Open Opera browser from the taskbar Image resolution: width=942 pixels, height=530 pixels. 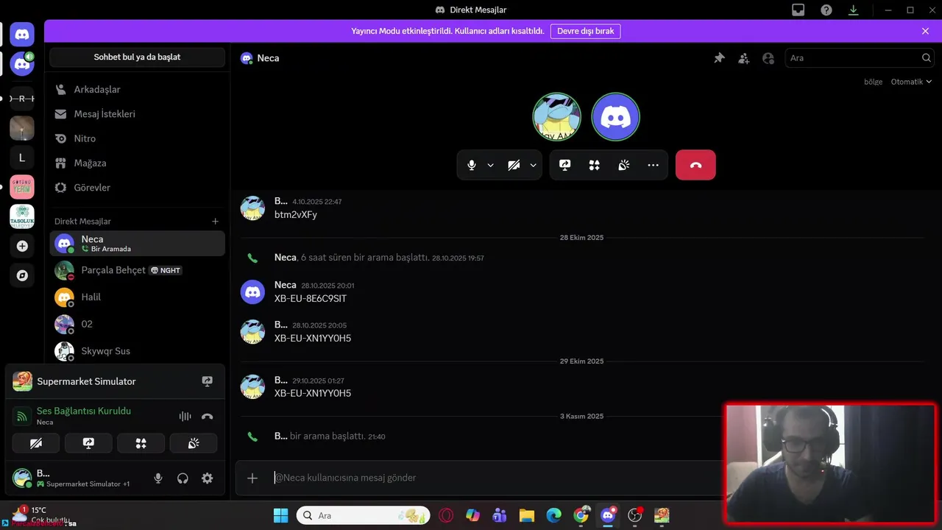pos(446,515)
